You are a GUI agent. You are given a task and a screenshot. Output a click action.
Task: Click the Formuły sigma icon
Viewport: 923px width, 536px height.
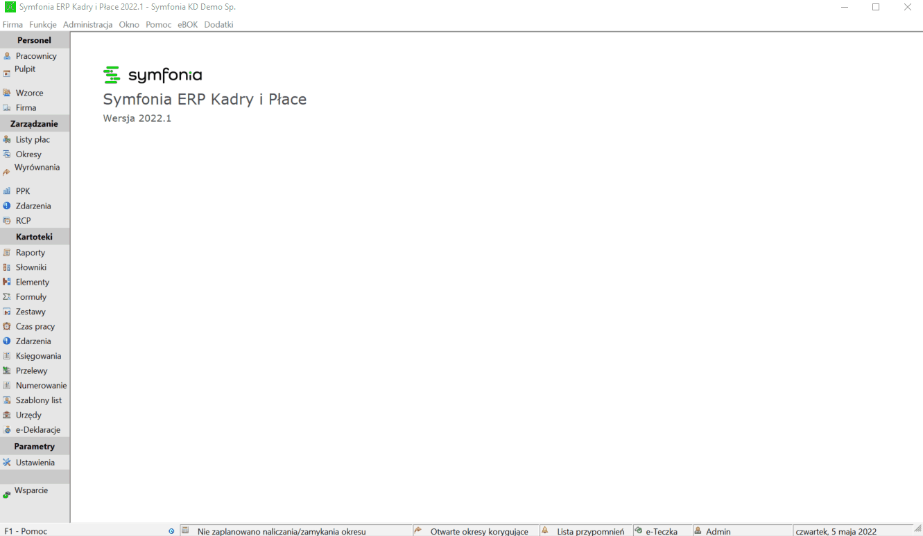point(7,297)
